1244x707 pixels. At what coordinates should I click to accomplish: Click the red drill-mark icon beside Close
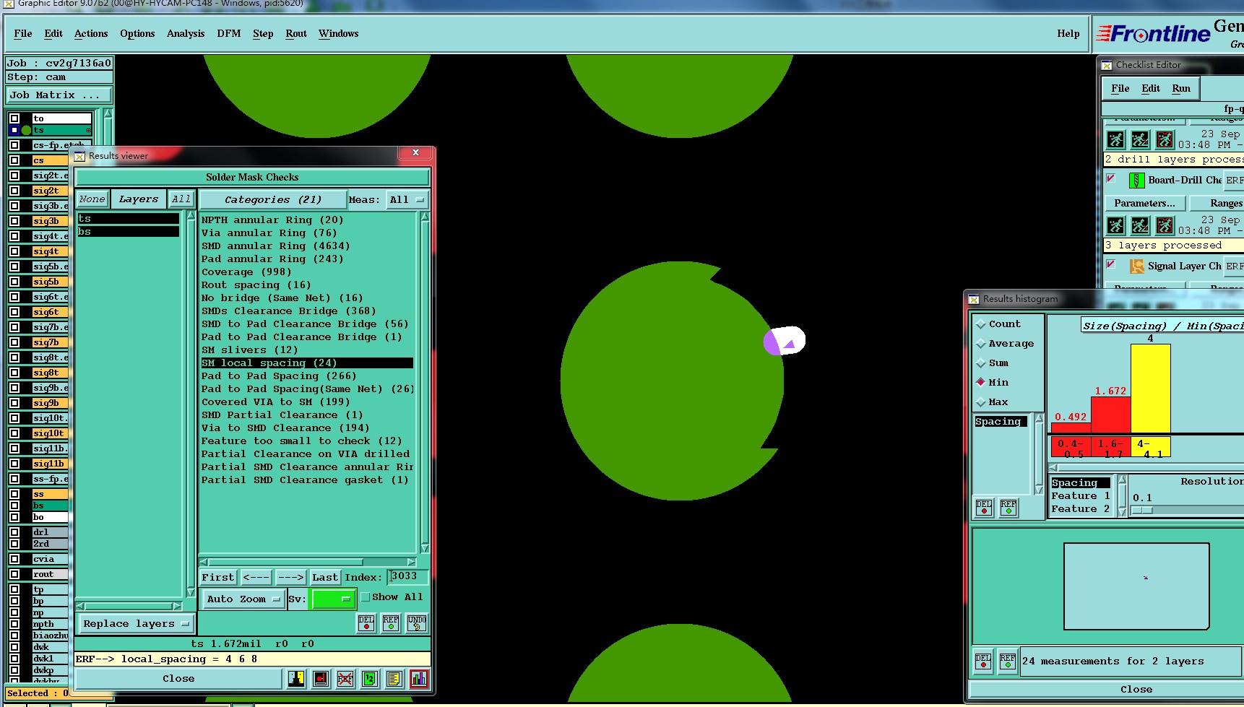click(321, 679)
